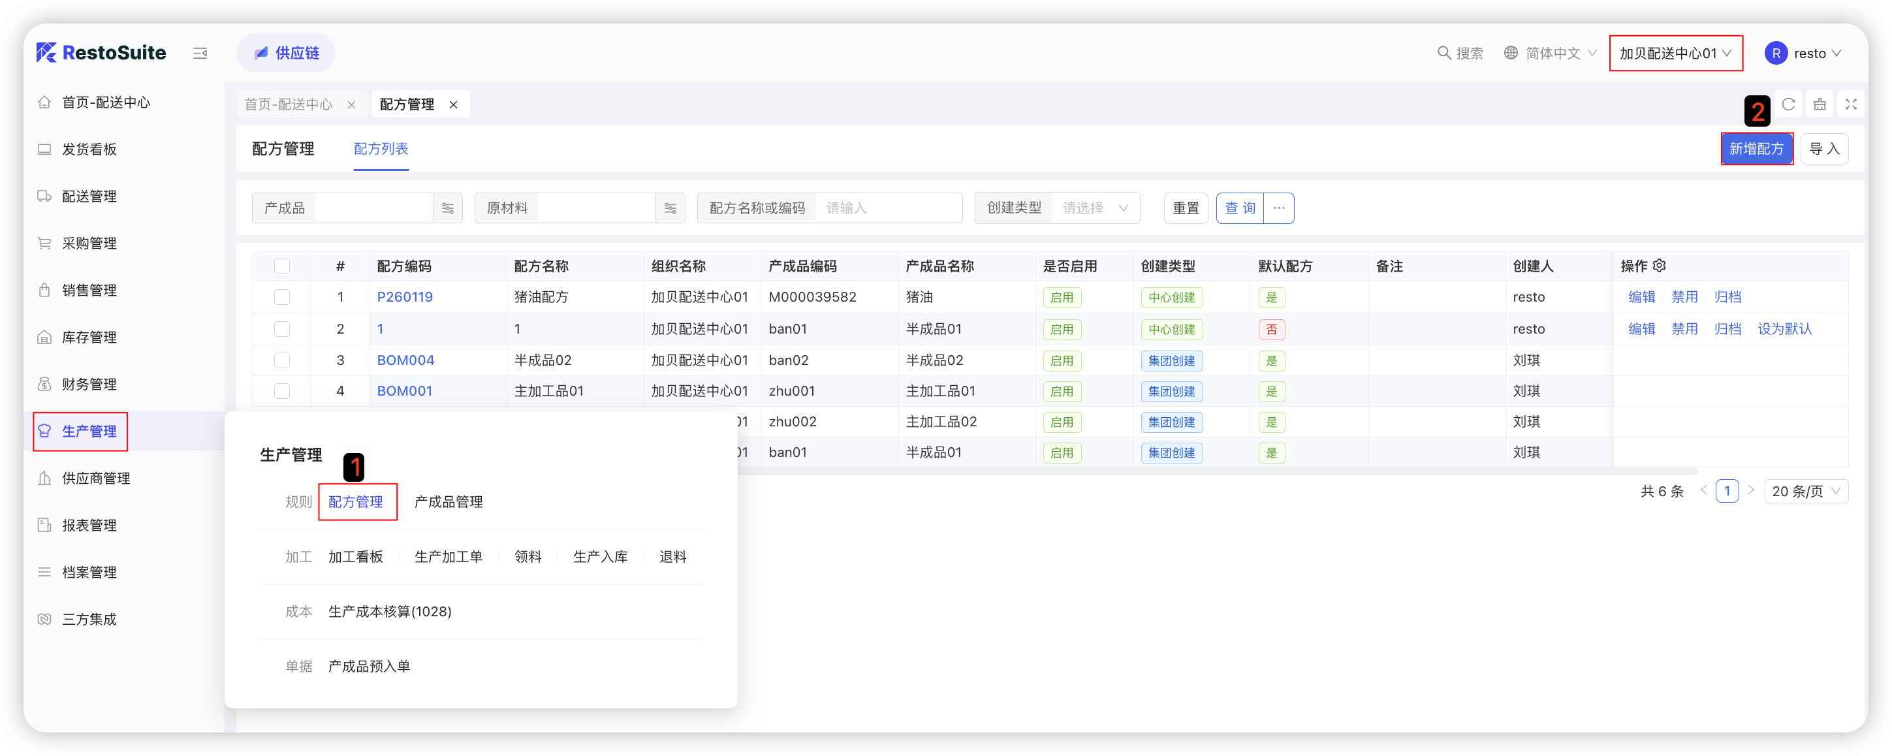The height and width of the screenshot is (756, 1892).
Task: Close the 首页-配送中心 tab
Action: click(x=352, y=105)
